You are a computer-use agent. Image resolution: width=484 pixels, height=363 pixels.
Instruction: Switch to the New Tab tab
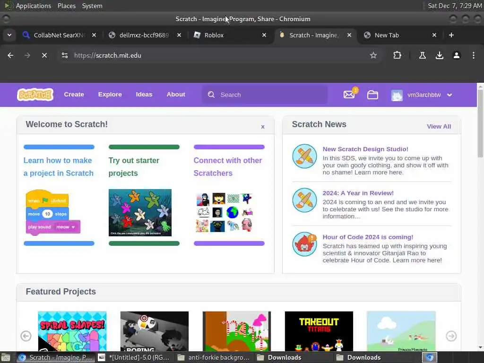click(x=399, y=35)
